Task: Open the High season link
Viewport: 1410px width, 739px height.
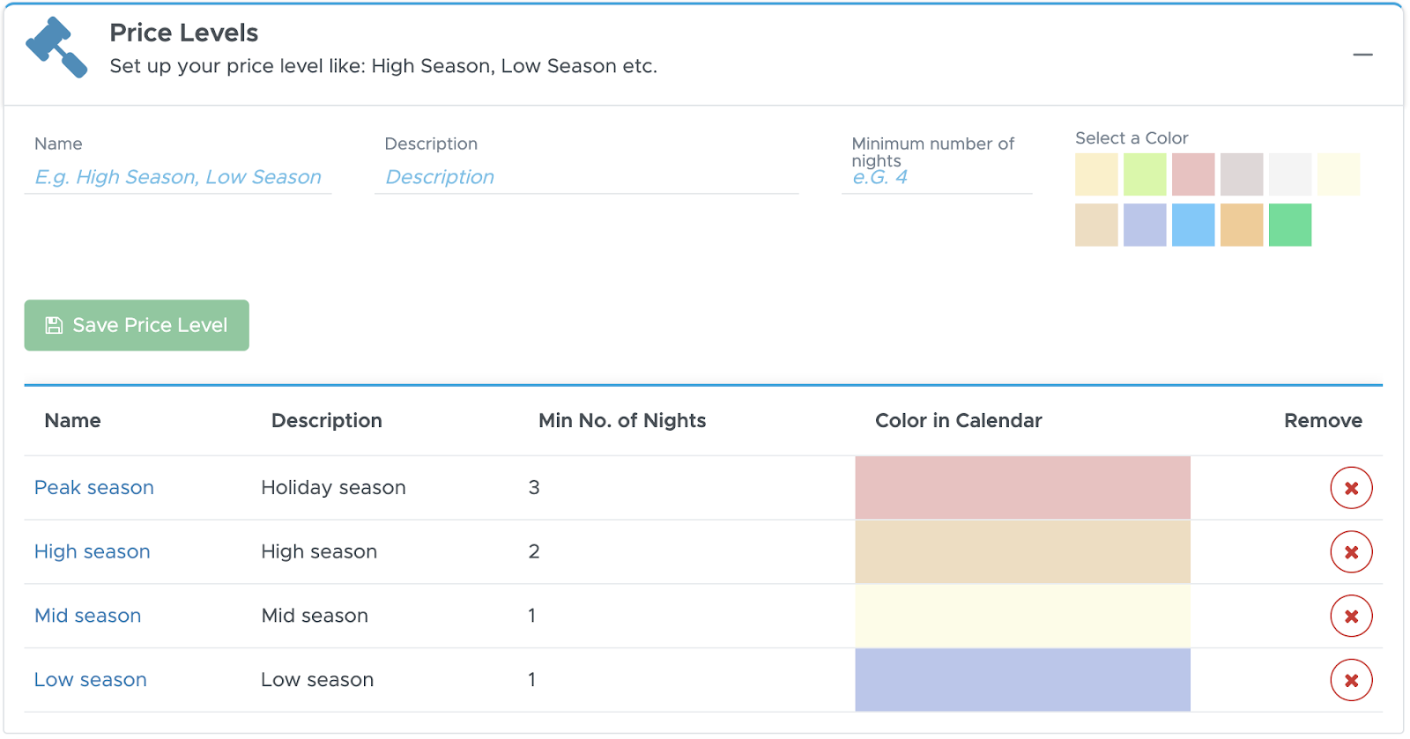Action: click(93, 552)
